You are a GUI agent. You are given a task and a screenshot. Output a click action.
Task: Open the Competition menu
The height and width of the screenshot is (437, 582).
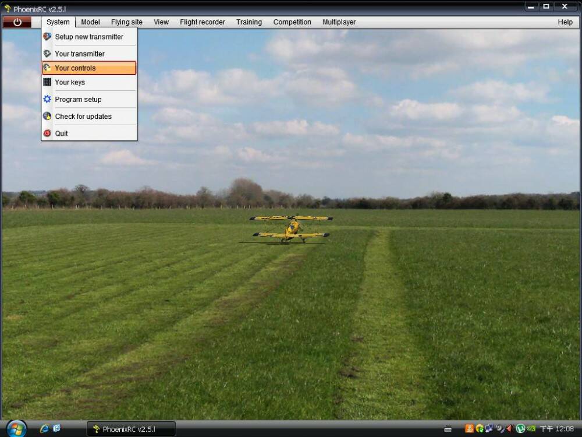click(x=292, y=22)
